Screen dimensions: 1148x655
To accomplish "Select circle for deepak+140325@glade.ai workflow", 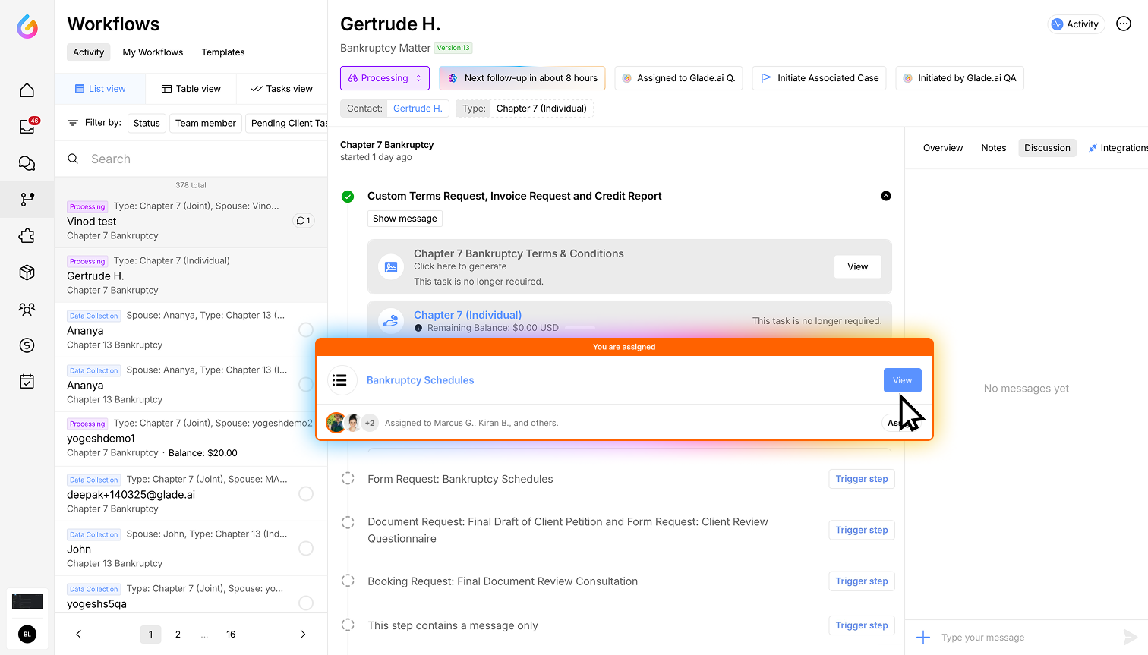I will [306, 493].
